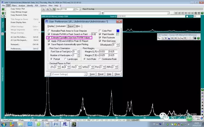
Task: Click the FWHM 0.85 value field
Action: pos(94,34)
